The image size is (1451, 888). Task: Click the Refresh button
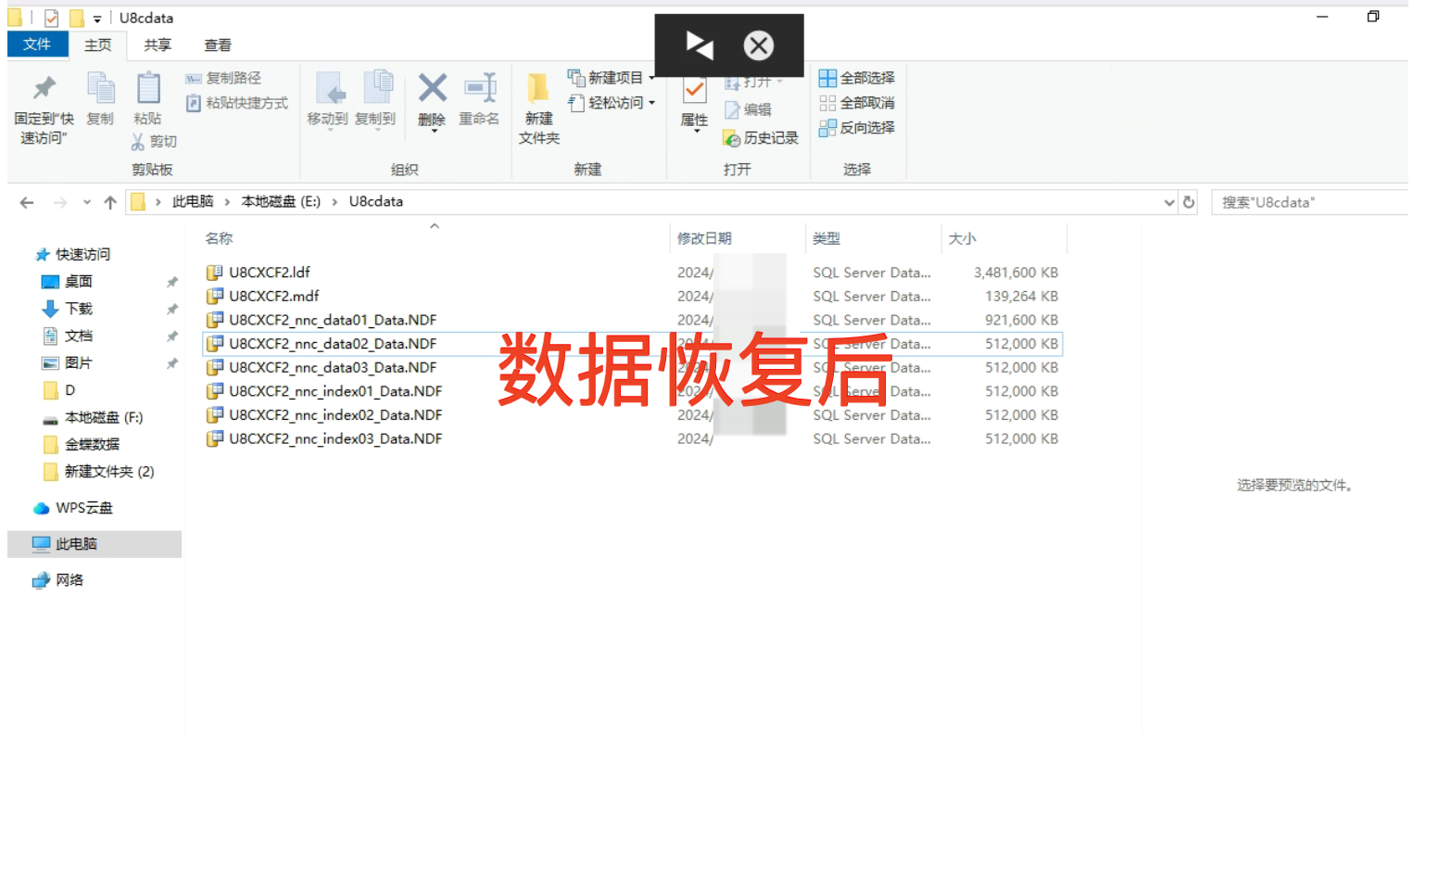coord(1189,202)
